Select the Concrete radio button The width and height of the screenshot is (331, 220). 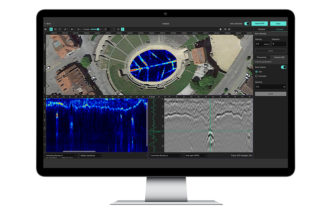point(257,76)
